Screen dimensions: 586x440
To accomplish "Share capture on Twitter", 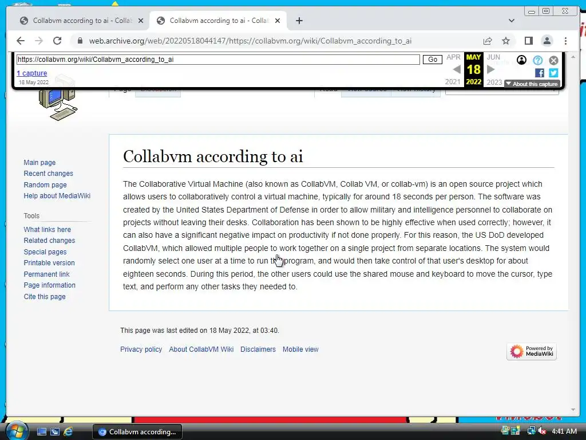I will coord(553,73).
